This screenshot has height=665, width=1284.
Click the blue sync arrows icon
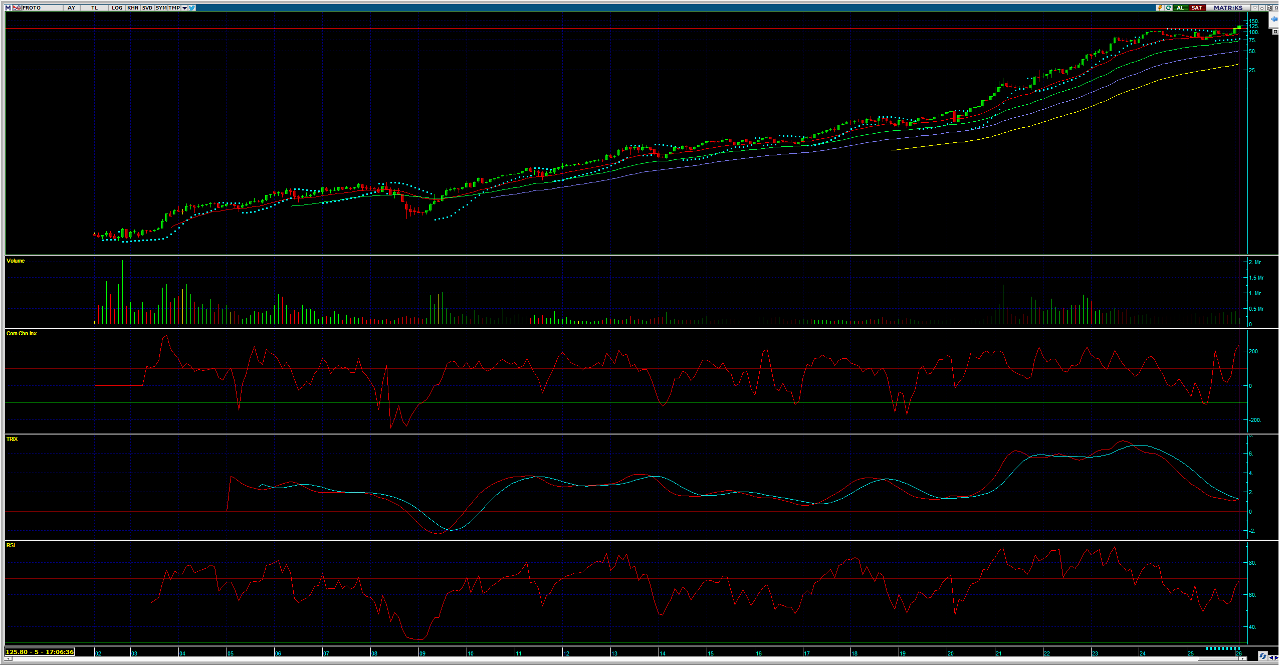pyautogui.click(x=1262, y=656)
